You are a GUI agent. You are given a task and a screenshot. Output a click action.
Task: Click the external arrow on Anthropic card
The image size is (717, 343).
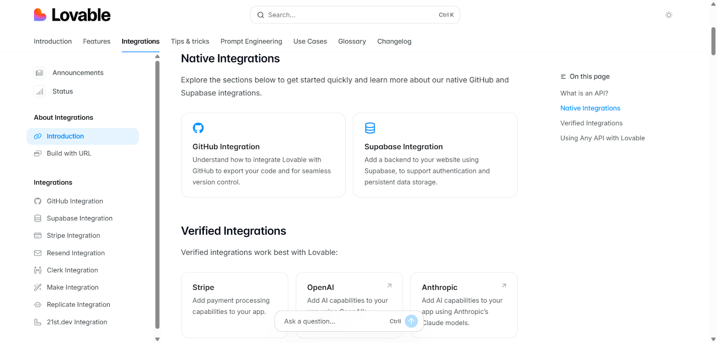504,285
